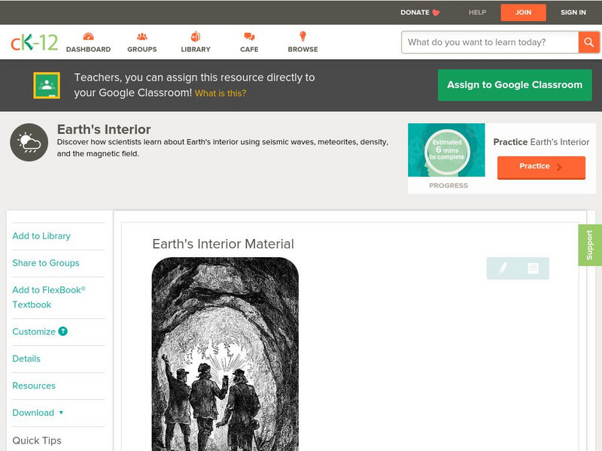The height and width of the screenshot is (451, 602).
Task: Click the estimated time progress circle
Action: 447,151
